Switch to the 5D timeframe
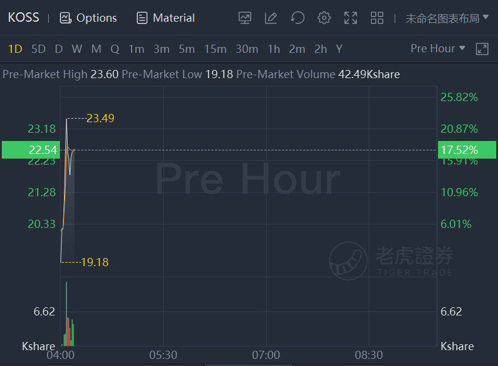The image size is (498, 366). pyautogui.click(x=38, y=49)
